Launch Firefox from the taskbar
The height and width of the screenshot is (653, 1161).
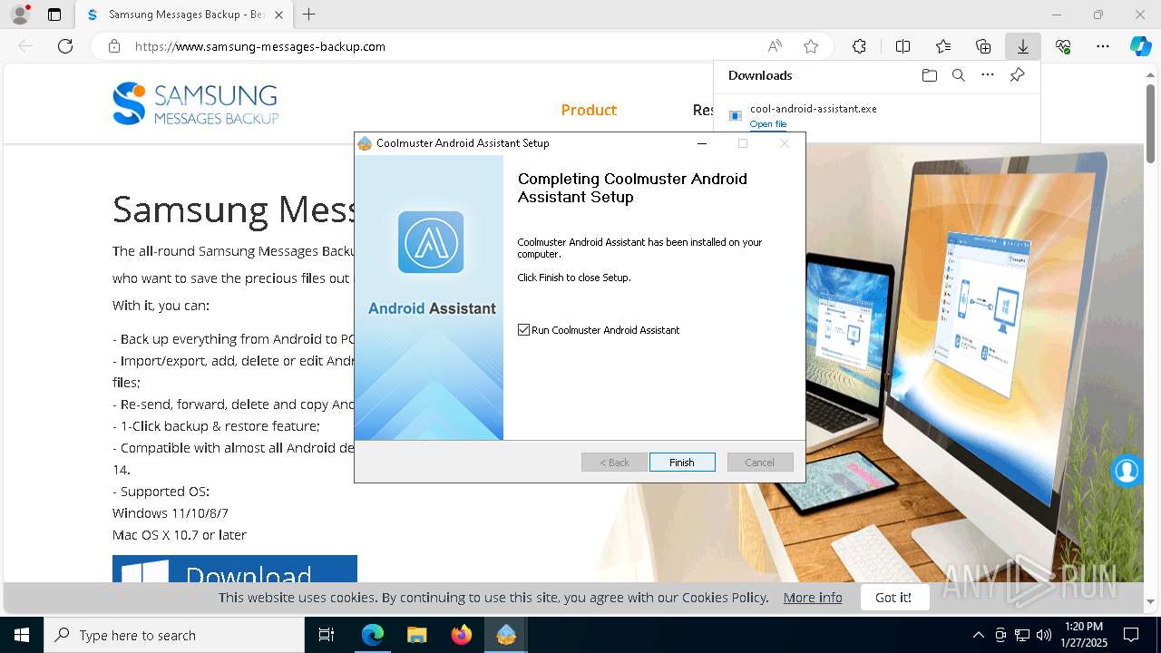461,635
